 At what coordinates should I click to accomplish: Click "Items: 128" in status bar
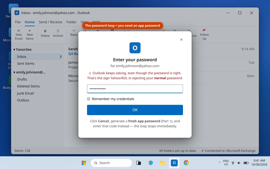point(22,151)
